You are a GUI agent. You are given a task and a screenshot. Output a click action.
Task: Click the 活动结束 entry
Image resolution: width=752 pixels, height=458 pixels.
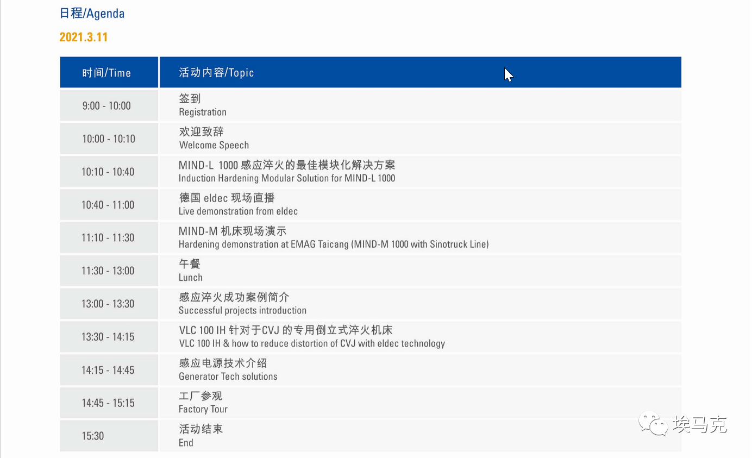pos(200,429)
